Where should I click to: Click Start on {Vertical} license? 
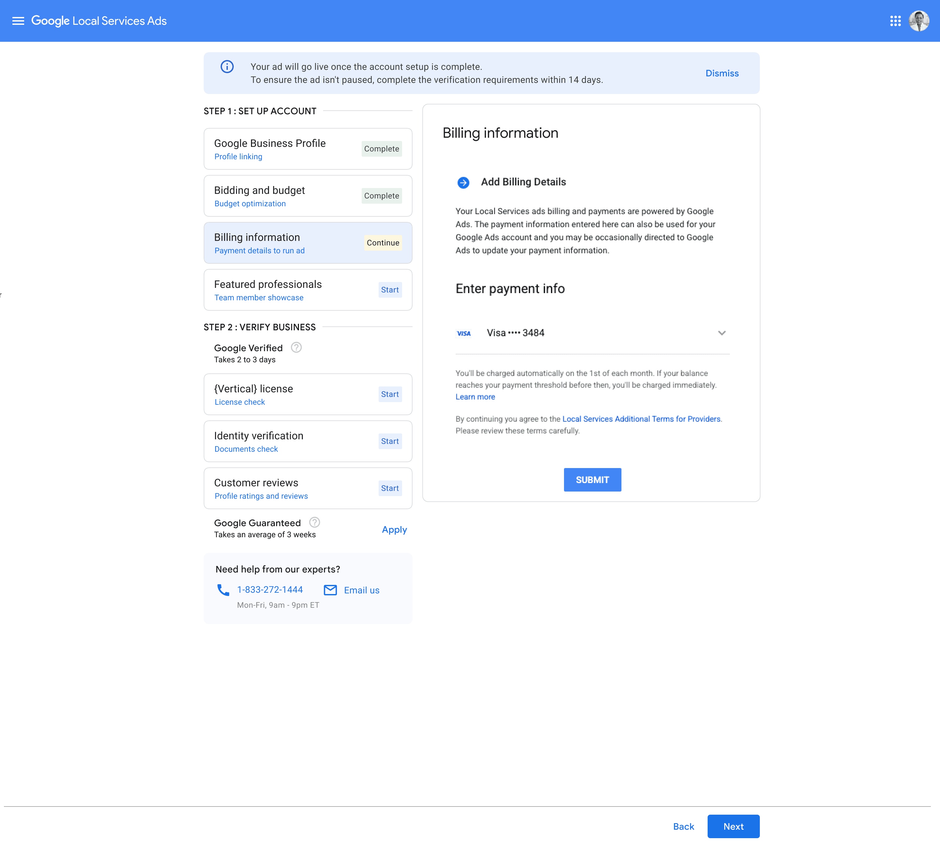(x=390, y=394)
